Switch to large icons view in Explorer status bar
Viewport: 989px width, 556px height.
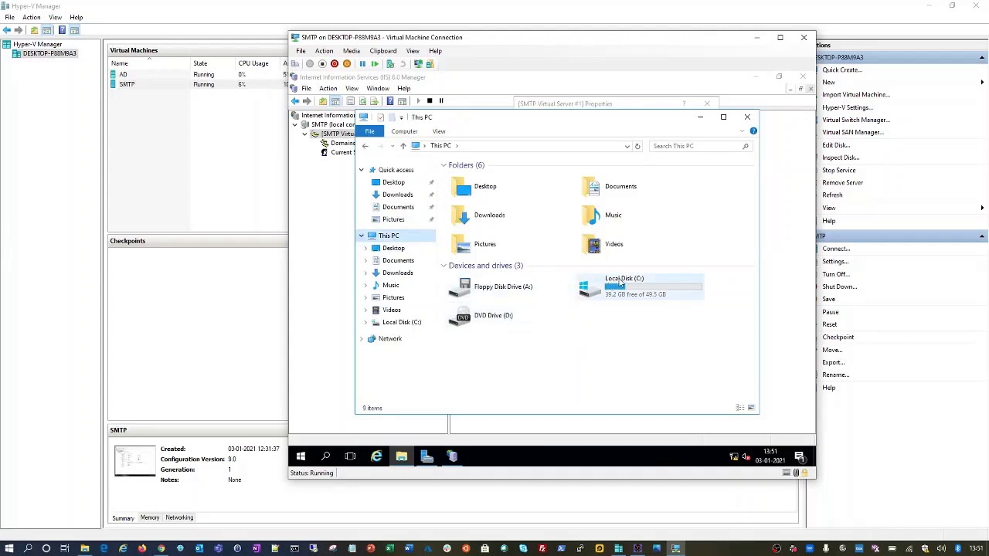point(751,408)
